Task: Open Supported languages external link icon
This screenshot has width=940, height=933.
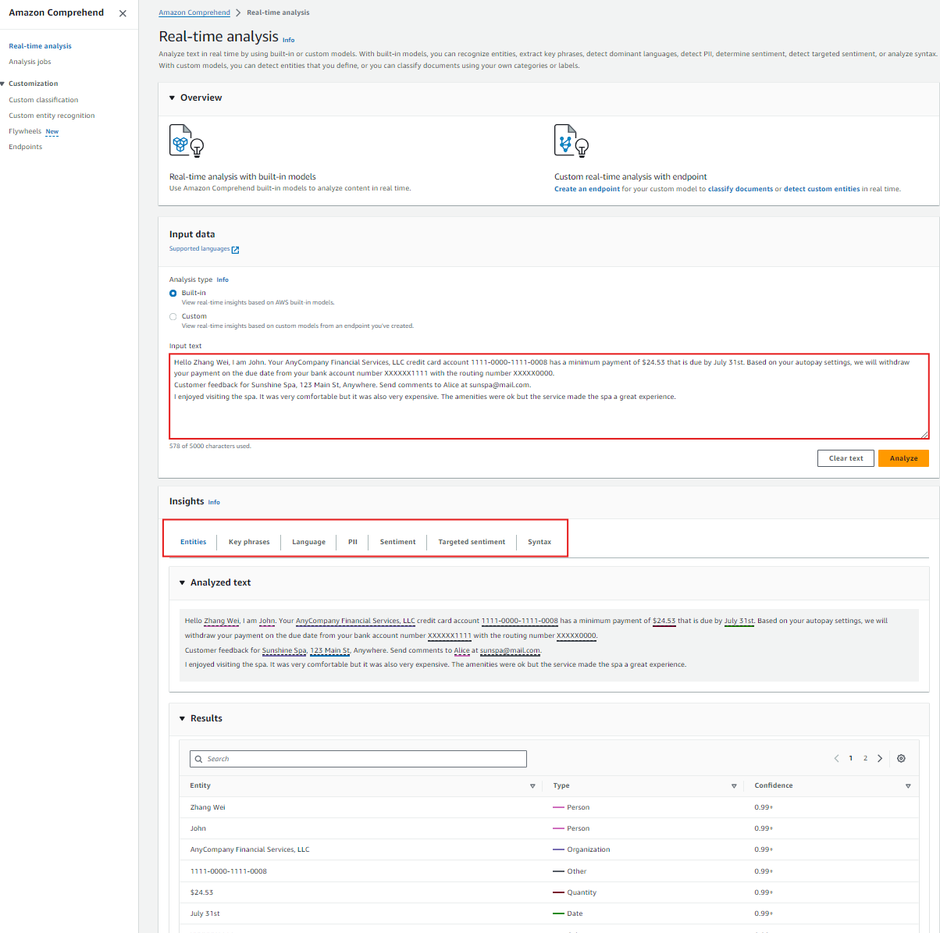Action: (235, 250)
